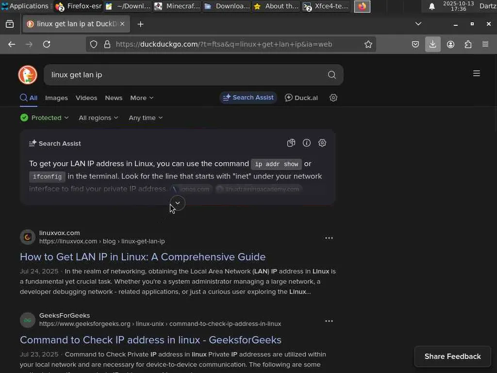Viewport: 497px width, 373px height.
Task: Open Command to Check IP address GeeksforGeeks link
Action: click(x=150, y=339)
